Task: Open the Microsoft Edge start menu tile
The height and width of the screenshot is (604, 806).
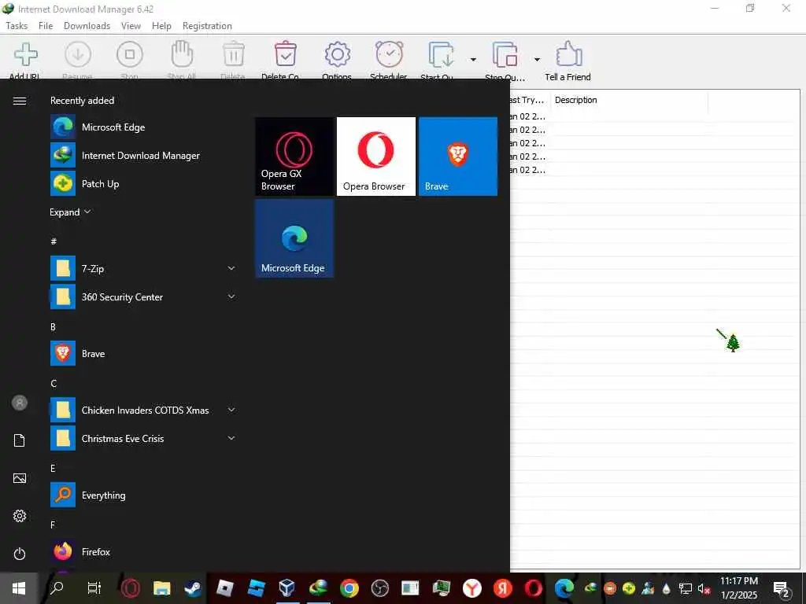Action: pyautogui.click(x=294, y=238)
